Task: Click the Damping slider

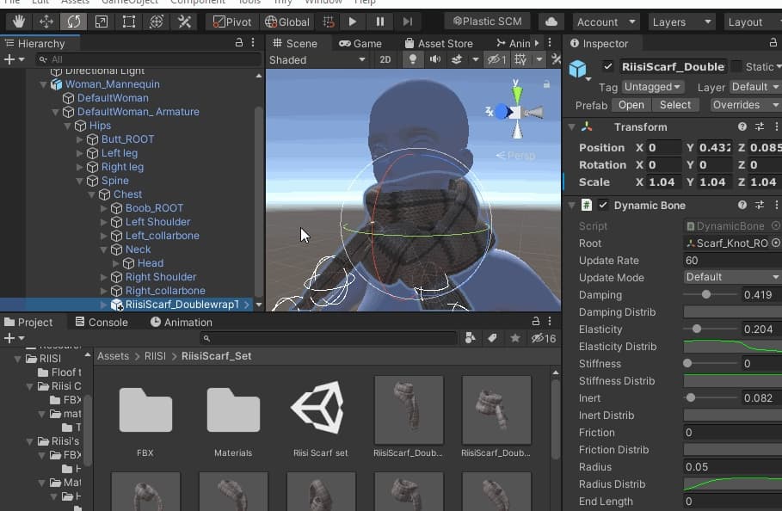Action: click(x=706, y=294)
